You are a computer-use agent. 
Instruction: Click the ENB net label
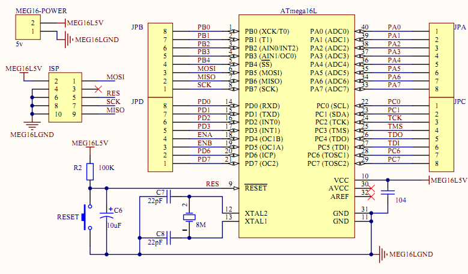(205, 143)
